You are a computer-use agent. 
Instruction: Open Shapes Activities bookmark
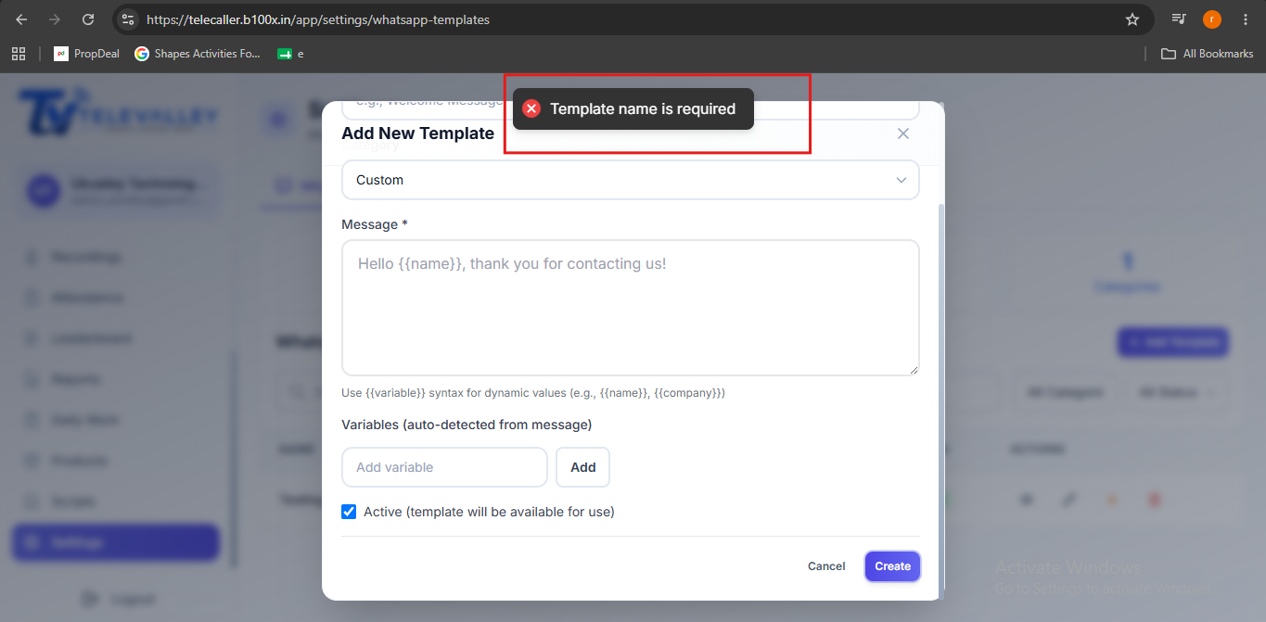198,54
